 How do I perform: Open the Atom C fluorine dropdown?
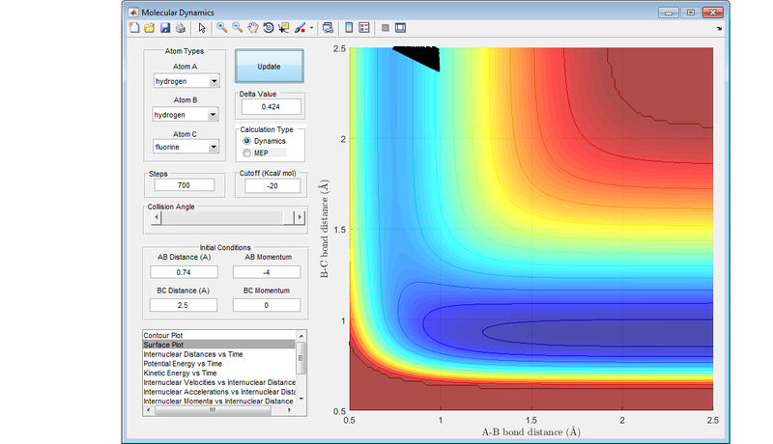(186, 147)
